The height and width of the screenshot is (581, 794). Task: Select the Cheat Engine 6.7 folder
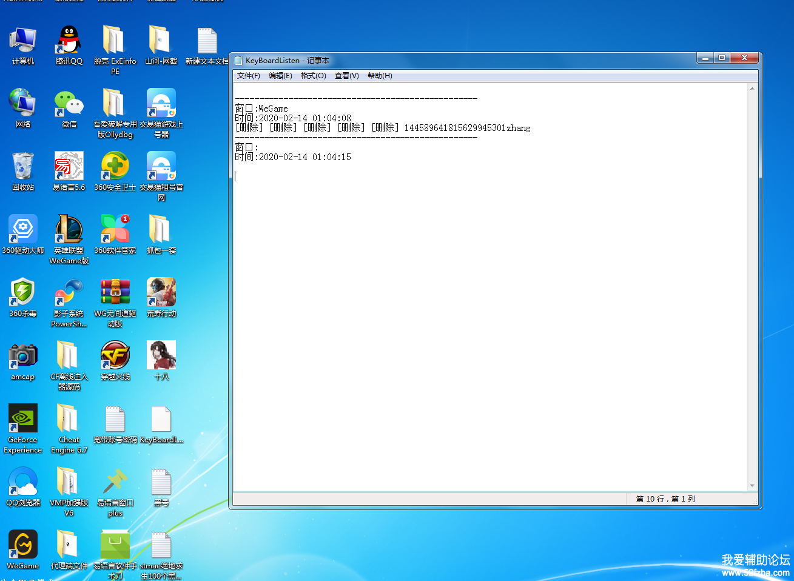(x=69, y=420)
